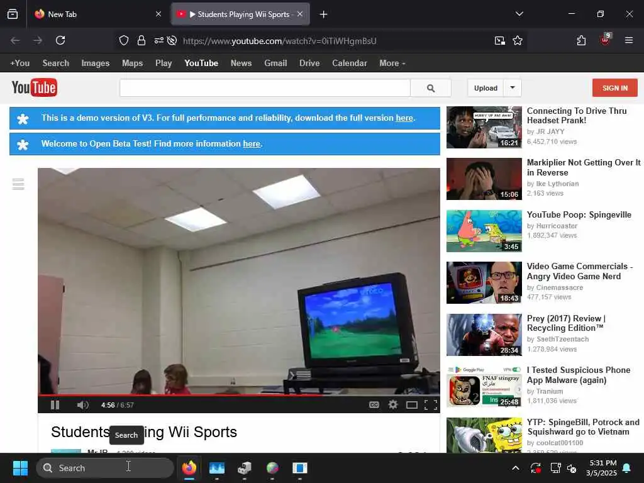Open Prey (2017) Review video thumbnail
Image resolution: width=644 pixels, height=483 pixels.
pyautogui.click(x=484, y=335)
